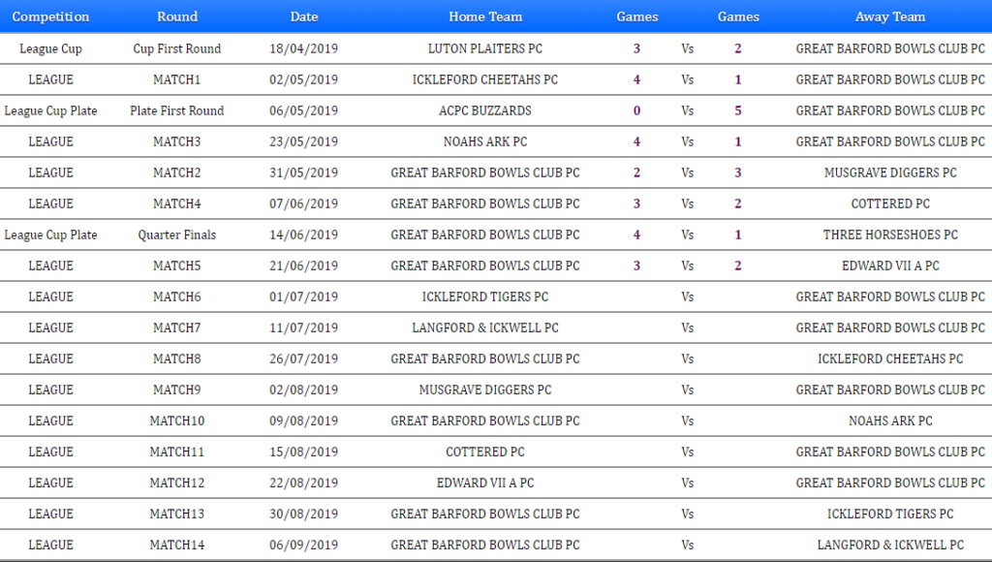Select NOAHS ARK PC in MATCH3 row
This screenshot has width=992, height=562.
(485, 141)
